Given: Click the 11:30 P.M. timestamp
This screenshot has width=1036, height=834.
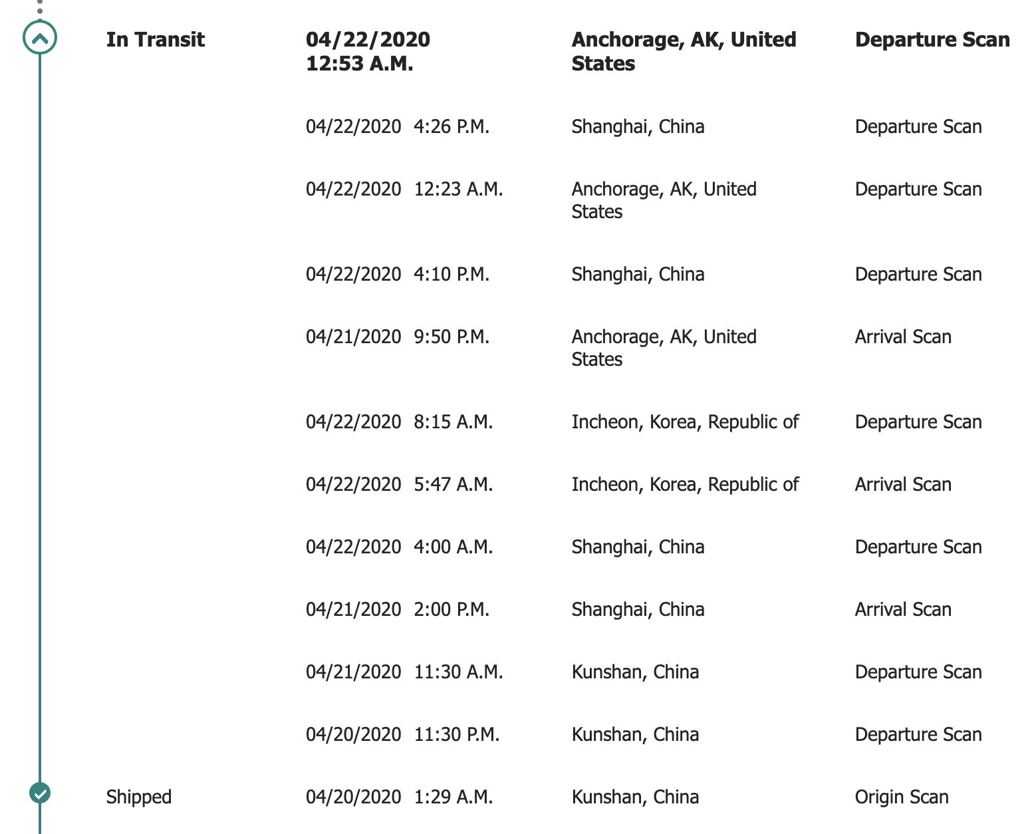Looking at the screenshot, I should pyautogui.click(x=456, y=734).
